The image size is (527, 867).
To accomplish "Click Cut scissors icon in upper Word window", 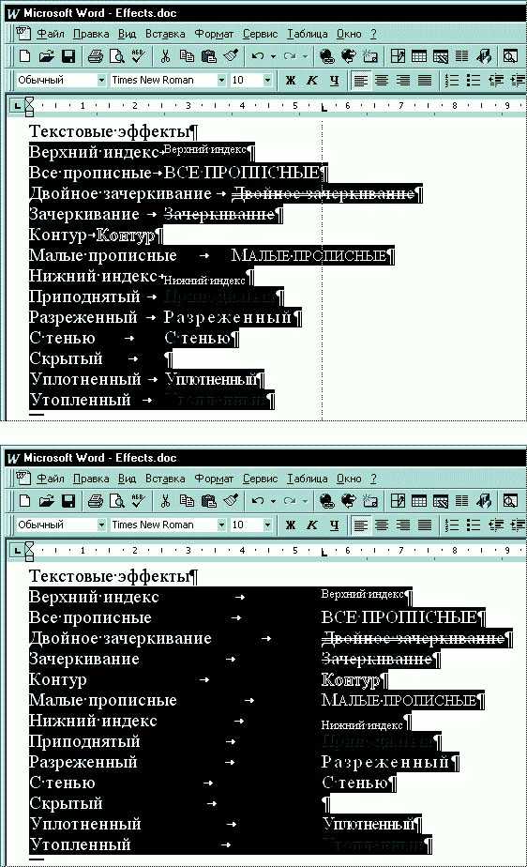I will click(165, 56).
